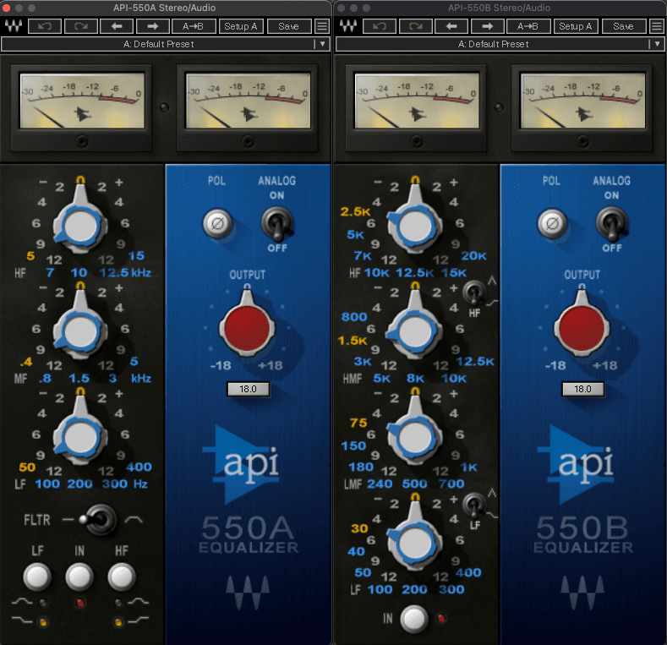Click 'A: Default Preset' bar in API-550A
This screenshot has width=667, height=645.
click(158, 44)
